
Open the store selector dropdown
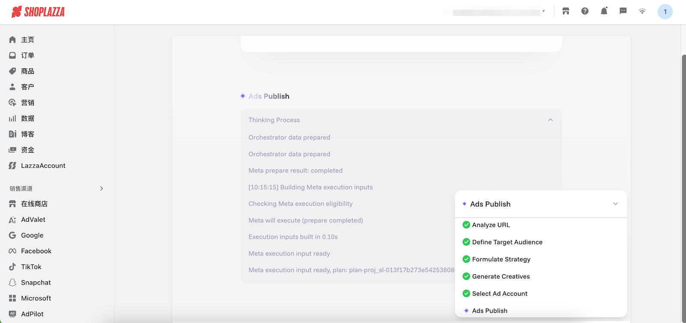point(497,12)
